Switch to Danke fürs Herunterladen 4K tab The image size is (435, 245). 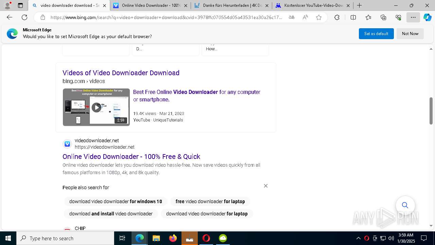click(x=231, y=5)
